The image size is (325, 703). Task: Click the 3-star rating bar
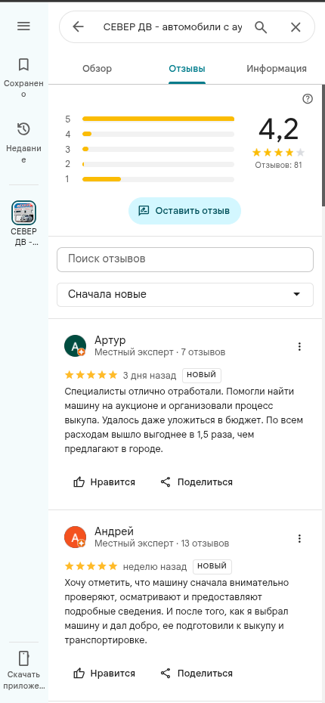[158, 149]
